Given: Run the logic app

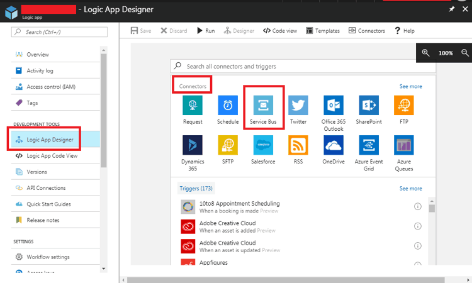Looking at the screenshot, I should coord(206,31).
